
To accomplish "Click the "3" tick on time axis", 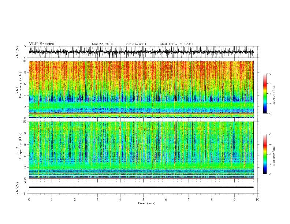I will tap(97, 199).
